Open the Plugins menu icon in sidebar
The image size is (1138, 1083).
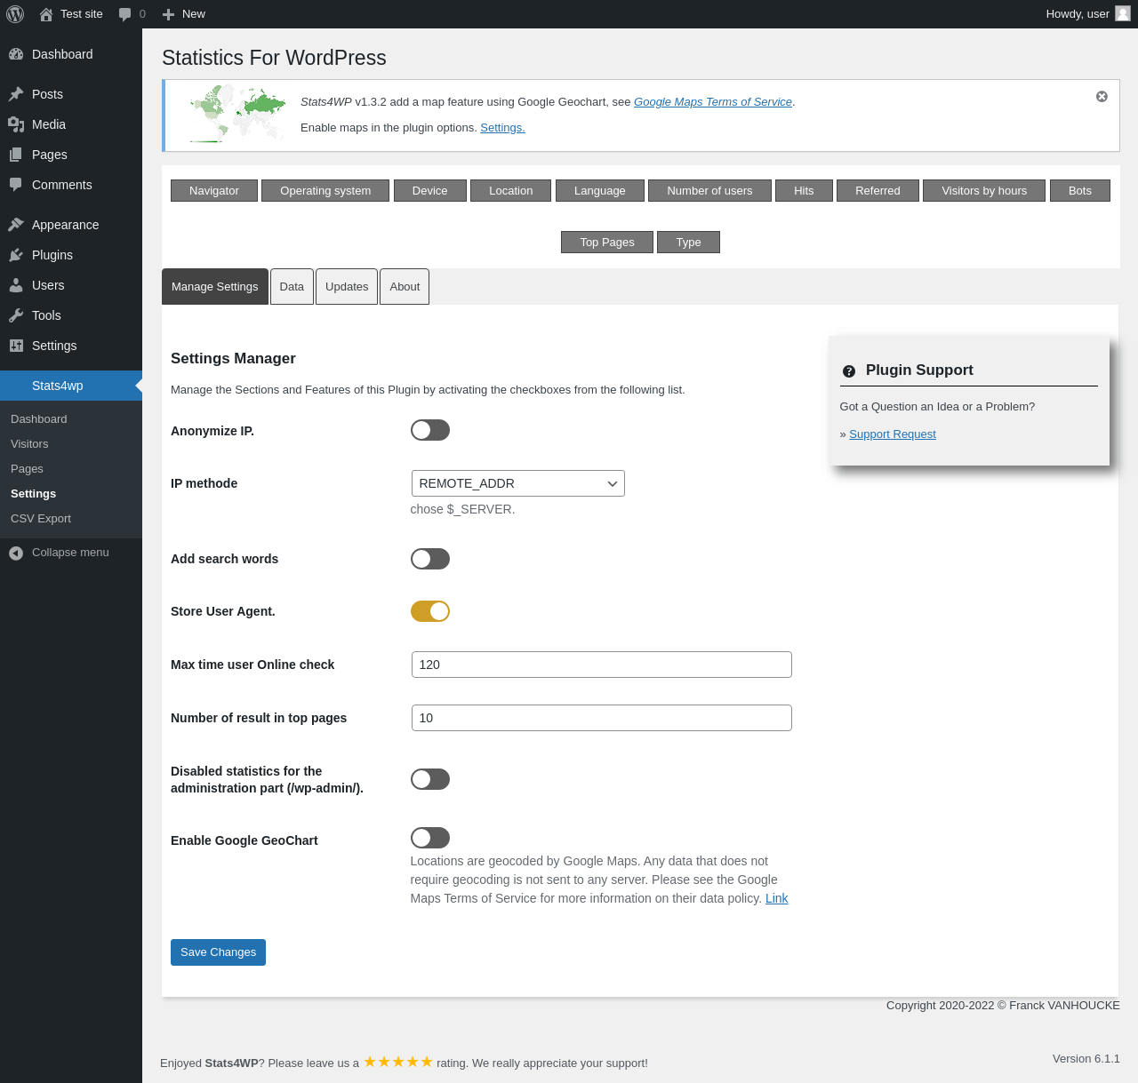16,255
